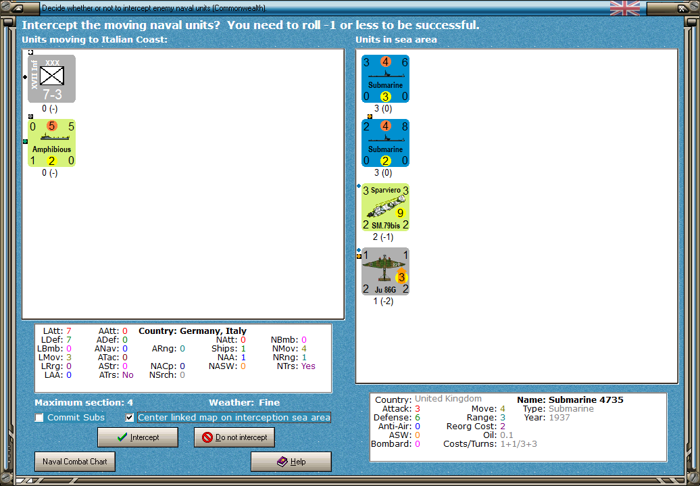Click the 'Maximum section: 4' label
700x486 pixels.
pos(84,402)
